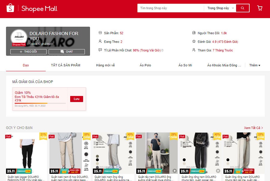
Task: Switch to 'TẤT CẢ SẢN PHẨM' tab
Action: [x=65, y=65]
